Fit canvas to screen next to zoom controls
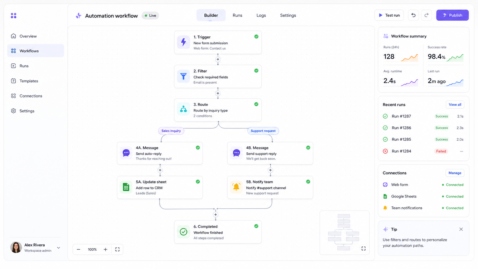Screen dimensions: 478x269 pos(117,249)
